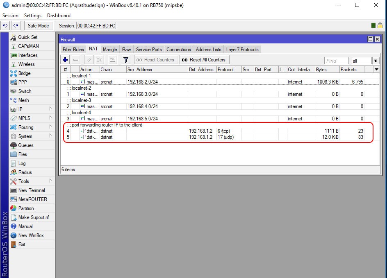Expand the Tools submenu
Viewport: 387px width, 278px height.
point(32,181)
